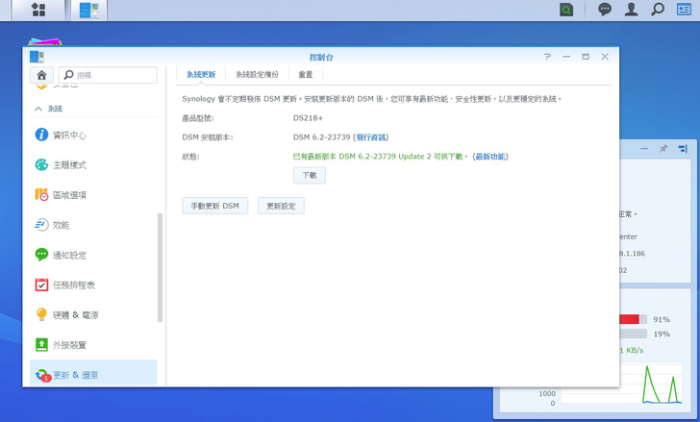700x422 pixels.
Task: Click the 下載 button
Action: point(309,175)
